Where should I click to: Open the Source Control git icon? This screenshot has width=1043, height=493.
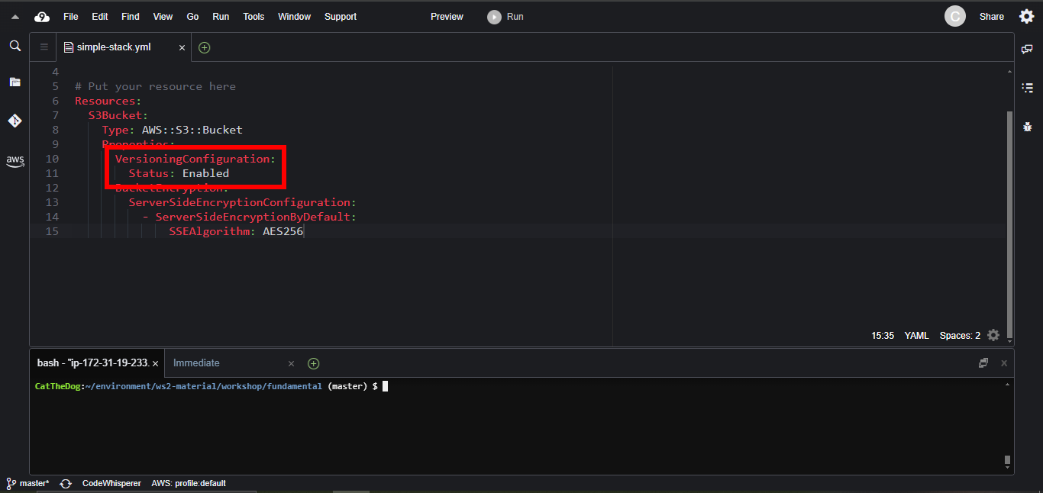(15, 121)
